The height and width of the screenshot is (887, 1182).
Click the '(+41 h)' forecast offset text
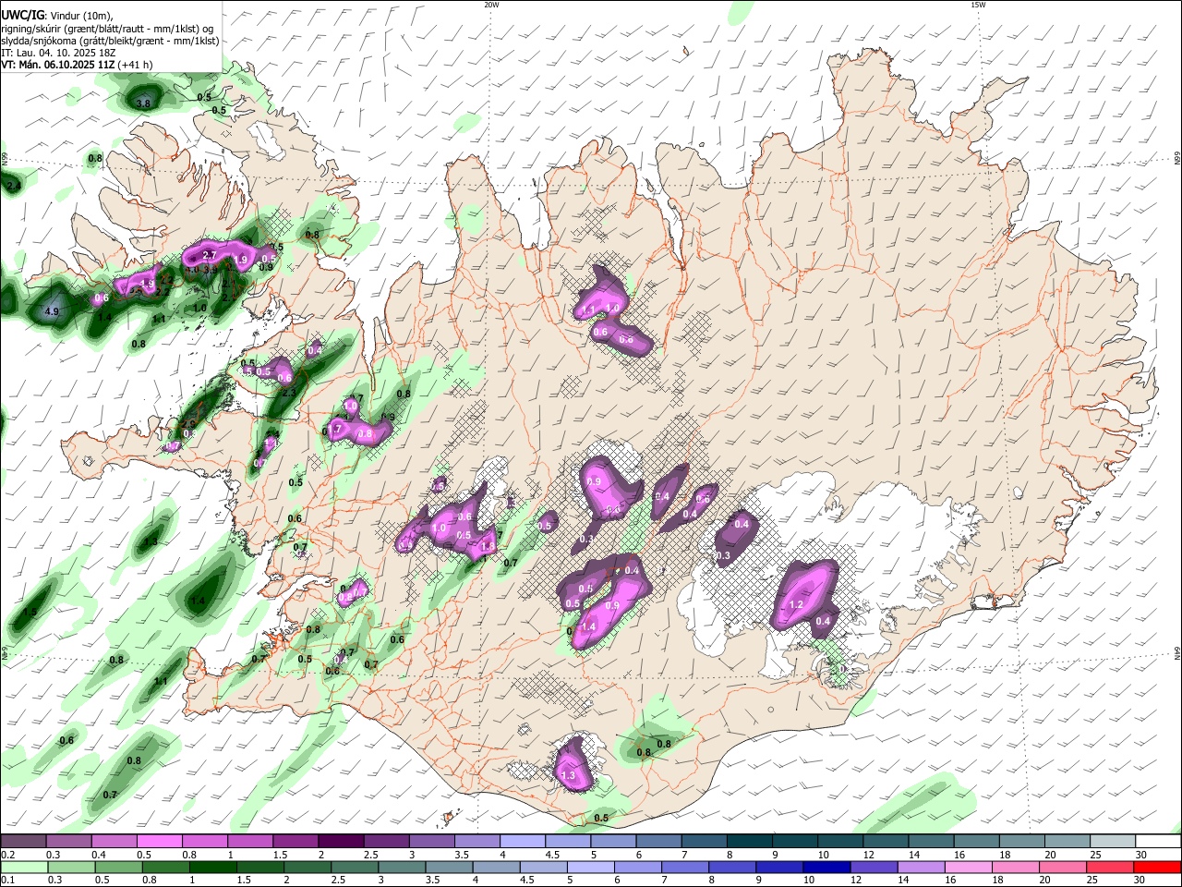coord(136,65)
